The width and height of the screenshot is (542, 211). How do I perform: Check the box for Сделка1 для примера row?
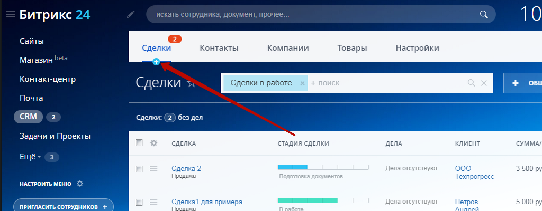pyautogui.click(x=139, y=202)
